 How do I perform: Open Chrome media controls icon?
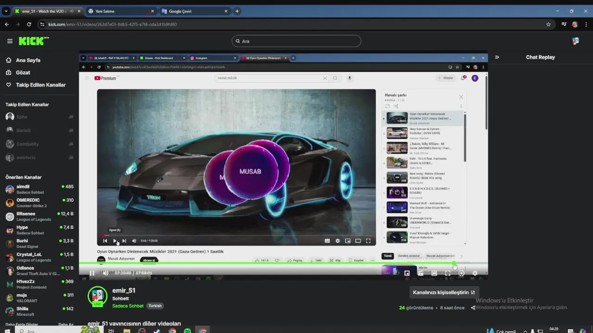(564, 24)
